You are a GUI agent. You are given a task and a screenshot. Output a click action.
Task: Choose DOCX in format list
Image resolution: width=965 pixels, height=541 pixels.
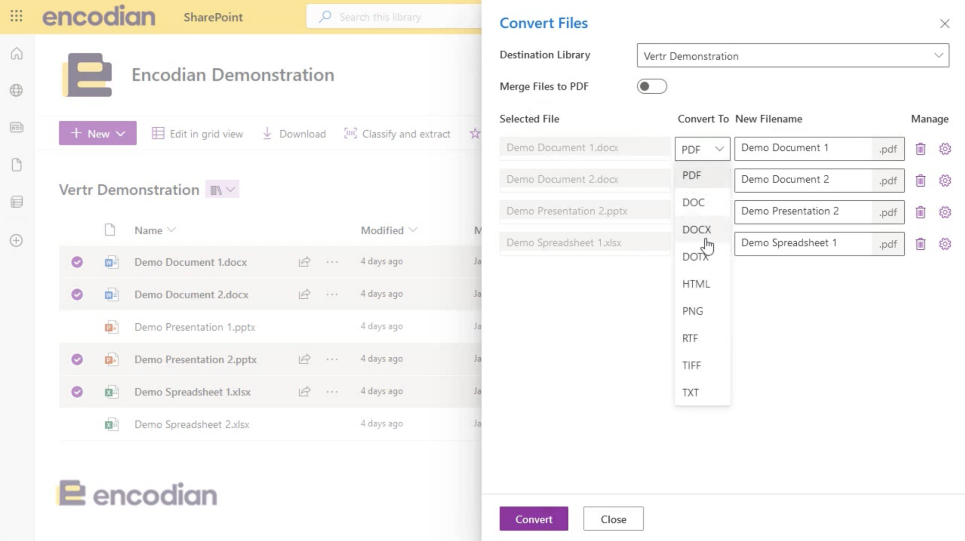702,230
